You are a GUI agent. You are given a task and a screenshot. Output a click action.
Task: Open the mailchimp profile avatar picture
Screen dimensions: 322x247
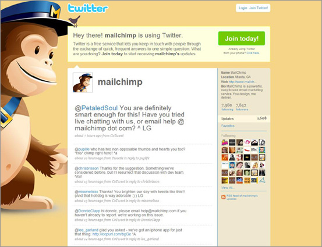coord(83,83)
